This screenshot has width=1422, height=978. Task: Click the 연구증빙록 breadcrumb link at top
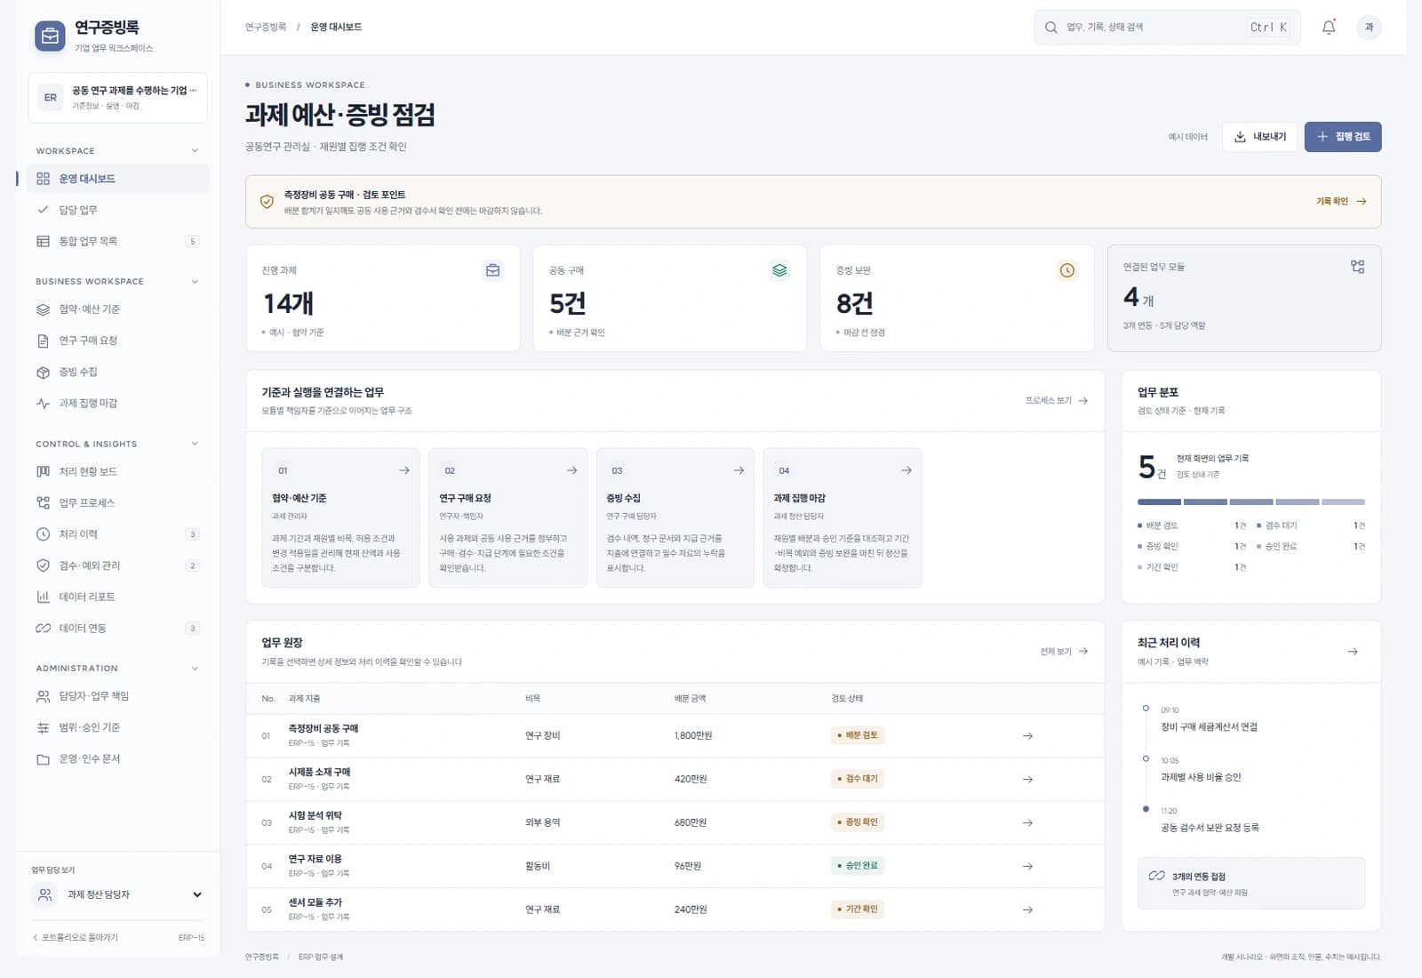click(266, 28)
